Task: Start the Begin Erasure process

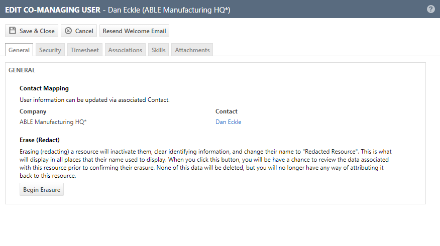Action: coord(42,190)
